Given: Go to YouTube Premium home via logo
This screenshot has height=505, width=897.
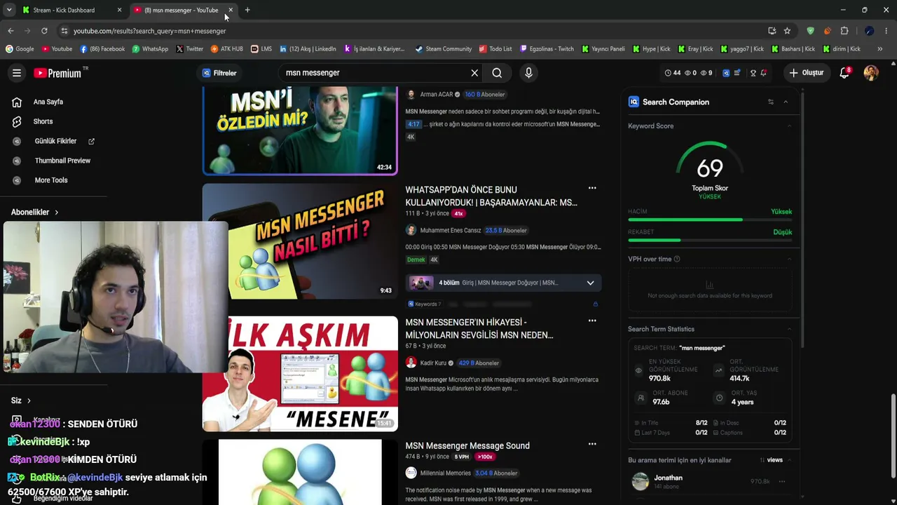Looking at the screenshot, I should [x=57, y=73].
